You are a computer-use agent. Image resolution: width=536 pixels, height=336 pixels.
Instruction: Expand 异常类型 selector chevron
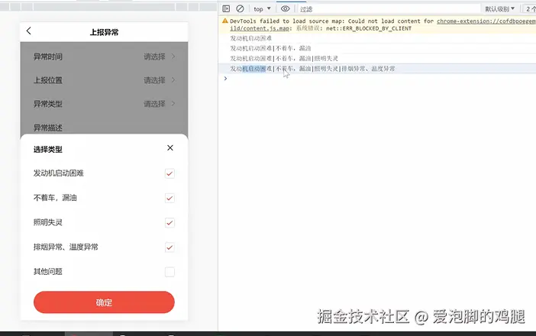point(173,104)
